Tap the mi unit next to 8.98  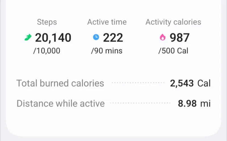(x=205, y=104)
